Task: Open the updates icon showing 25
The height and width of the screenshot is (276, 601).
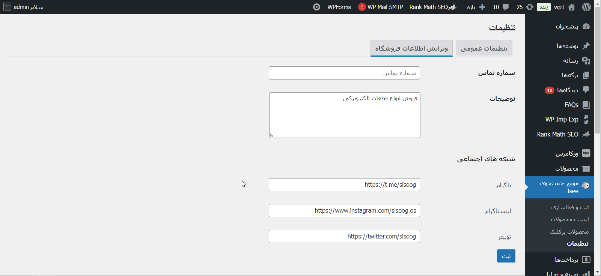Action: pyautogui.click(x=530, y=7)
